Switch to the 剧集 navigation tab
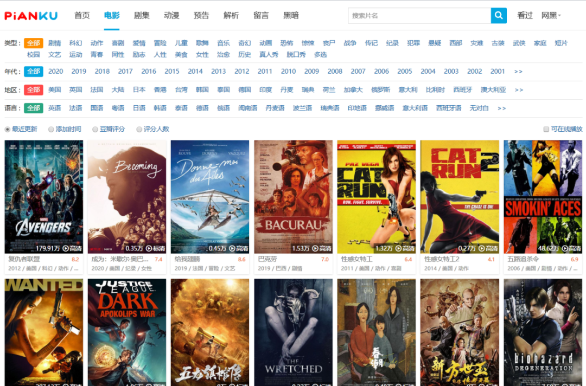Viewport: 586px width, 386px height. tap(142, 16)
